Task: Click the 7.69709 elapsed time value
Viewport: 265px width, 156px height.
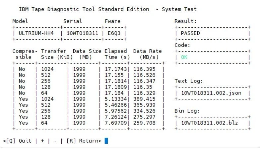Action: pyautogui.click(x=114, y=123)
